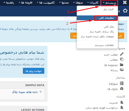Click the image icon beside رسانه

point(122,70)
